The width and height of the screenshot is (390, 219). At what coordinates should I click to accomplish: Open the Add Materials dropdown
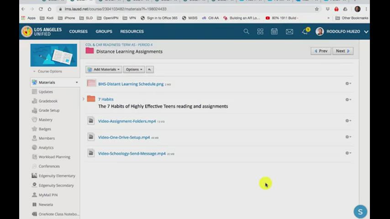coord(104,69)
